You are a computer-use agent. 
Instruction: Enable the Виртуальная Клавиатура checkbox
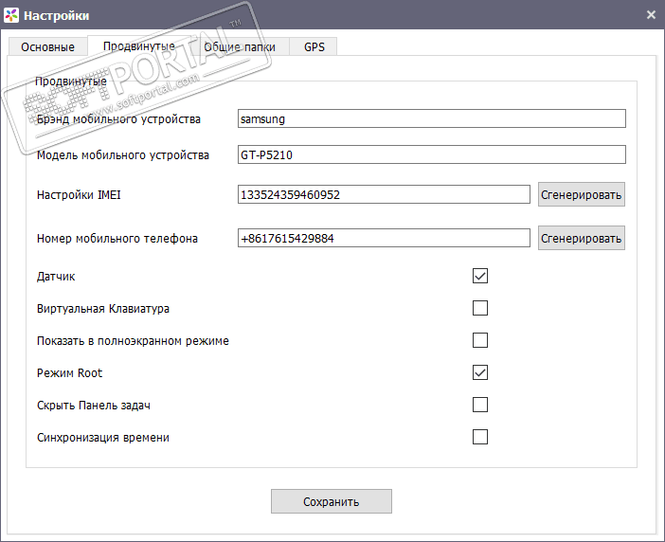click(480, 308)
